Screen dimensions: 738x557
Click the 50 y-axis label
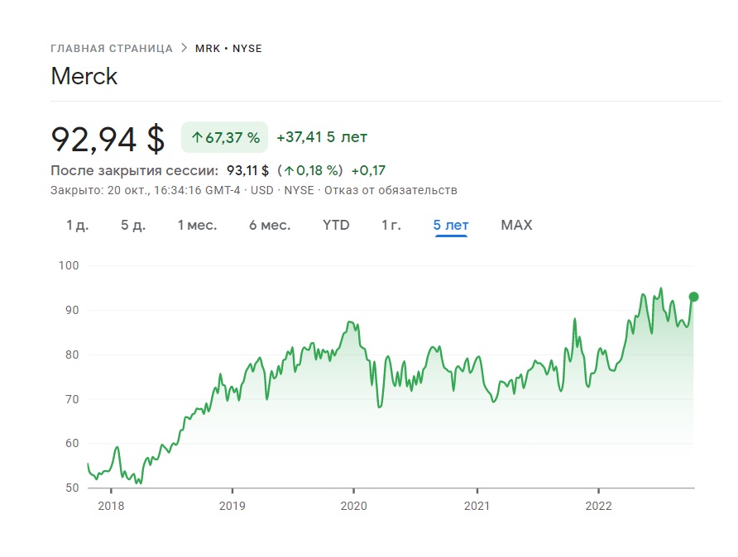pyautogui.click(x=72, y=488)
